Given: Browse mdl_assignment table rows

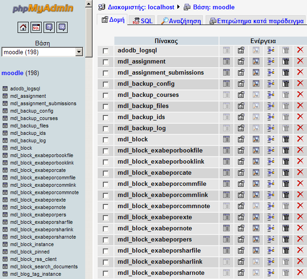Looking at the screenshot, I should point(226,62).
